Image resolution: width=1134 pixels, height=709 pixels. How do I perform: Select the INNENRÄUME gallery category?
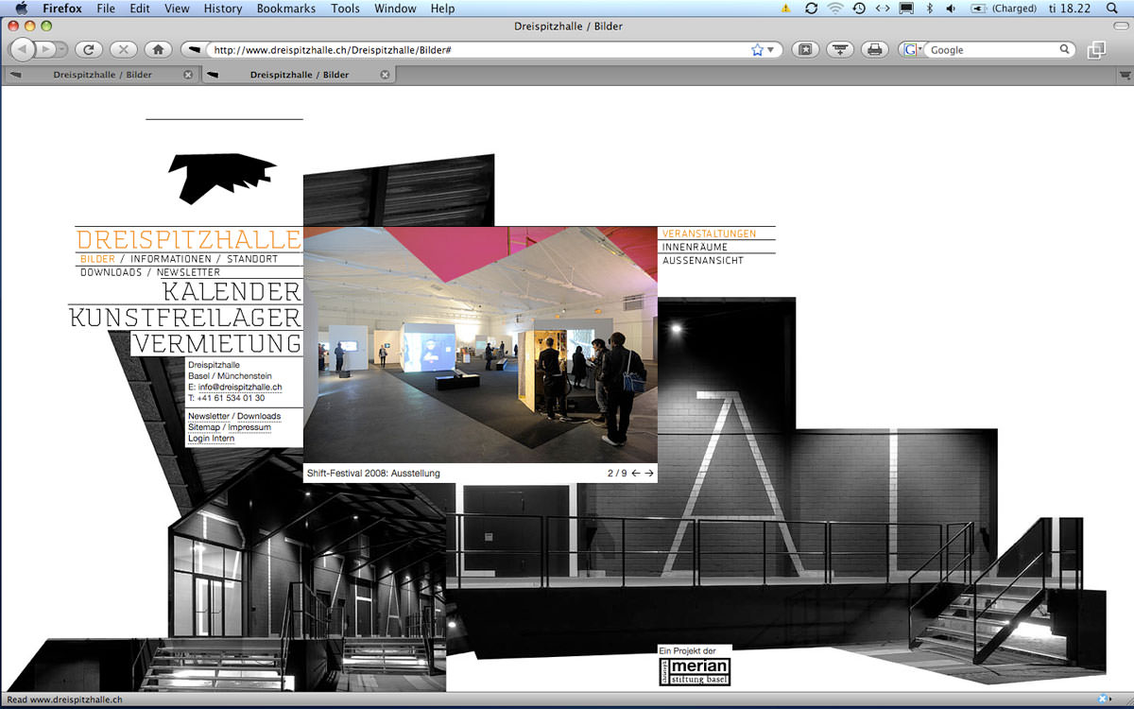pyautogui.click(x=695, y=247)
